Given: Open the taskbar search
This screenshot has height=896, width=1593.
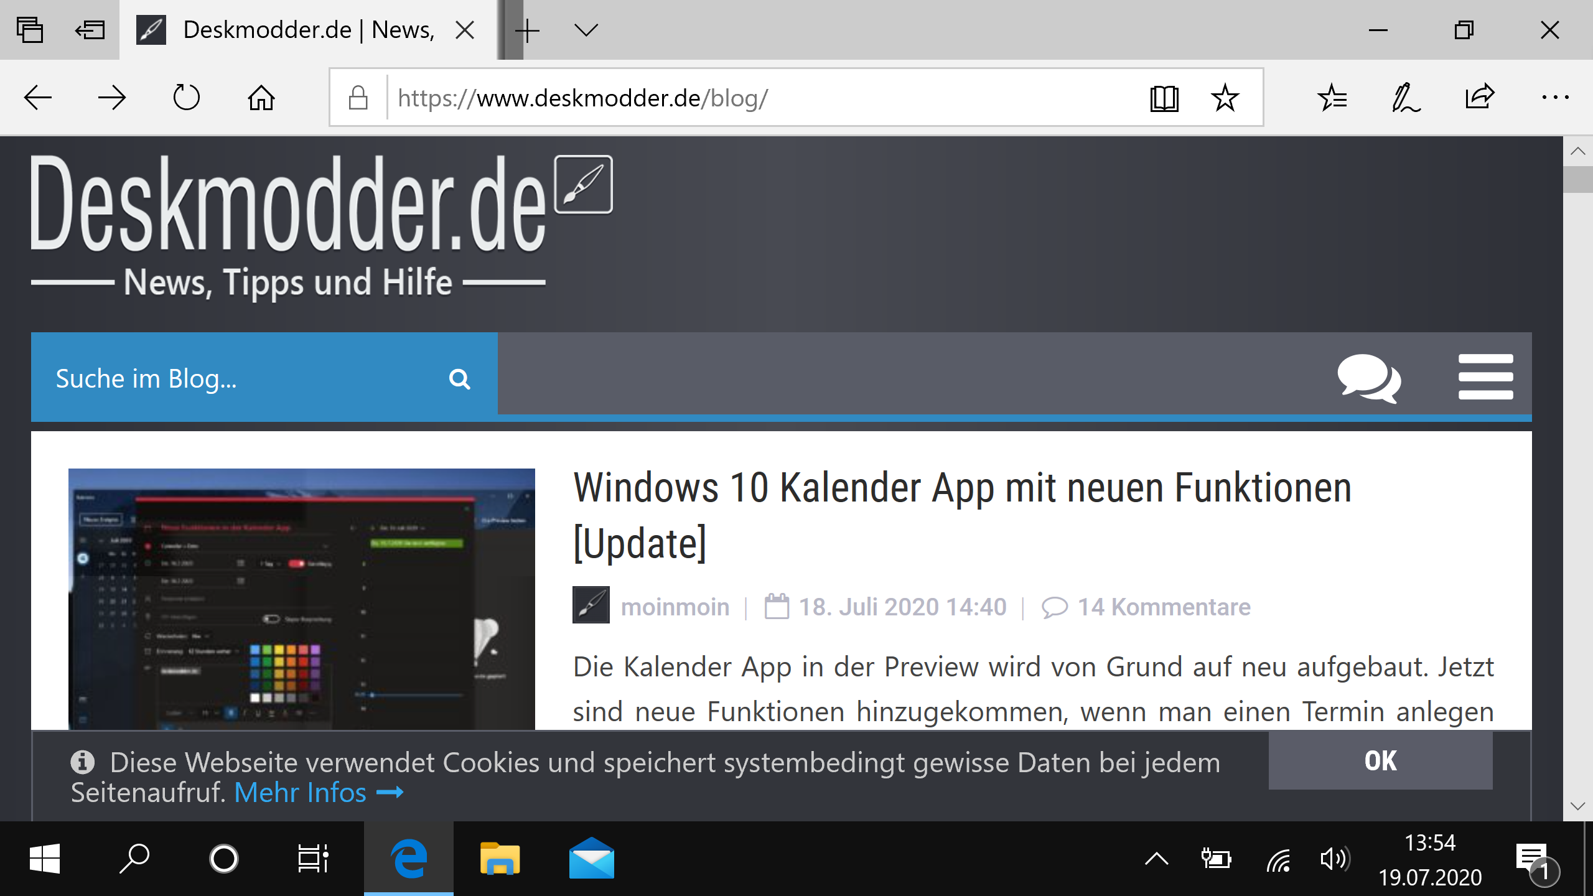Looking at the screenshot, I should (134, 859).
